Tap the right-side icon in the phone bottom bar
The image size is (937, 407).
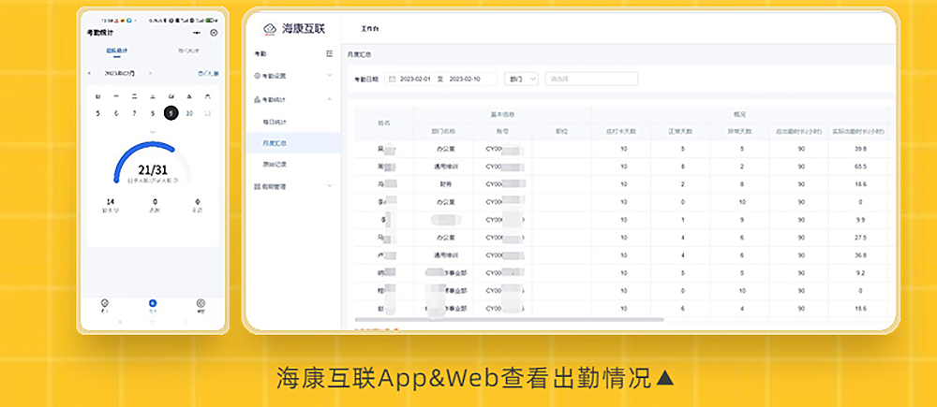click(x=201, y=303)
